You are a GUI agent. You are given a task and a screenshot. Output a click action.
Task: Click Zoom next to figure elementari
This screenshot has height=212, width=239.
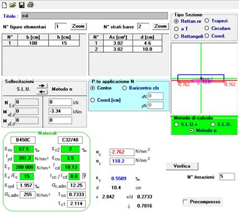coord(78,26)
